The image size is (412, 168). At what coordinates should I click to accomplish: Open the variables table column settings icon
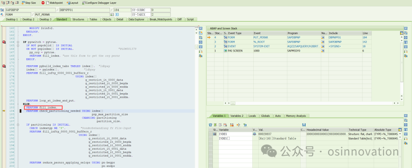click(x=400, y=129)
